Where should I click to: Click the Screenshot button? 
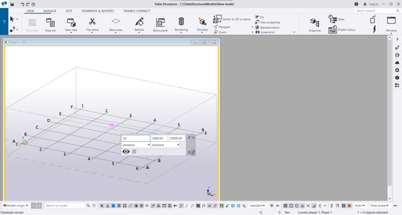click(265, 32)
